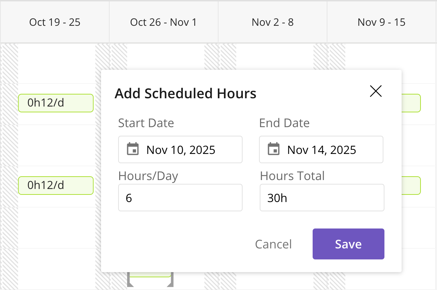Screen dimensions: 437x290
Task: Open the End Date calendar picker icon
Action: coord(273,149)
